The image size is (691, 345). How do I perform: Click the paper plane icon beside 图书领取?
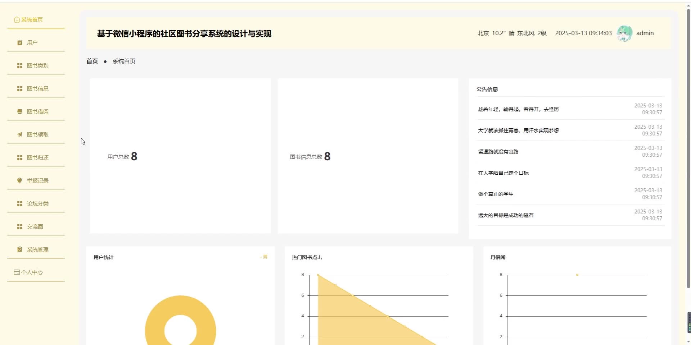click(x=20, y=135)
